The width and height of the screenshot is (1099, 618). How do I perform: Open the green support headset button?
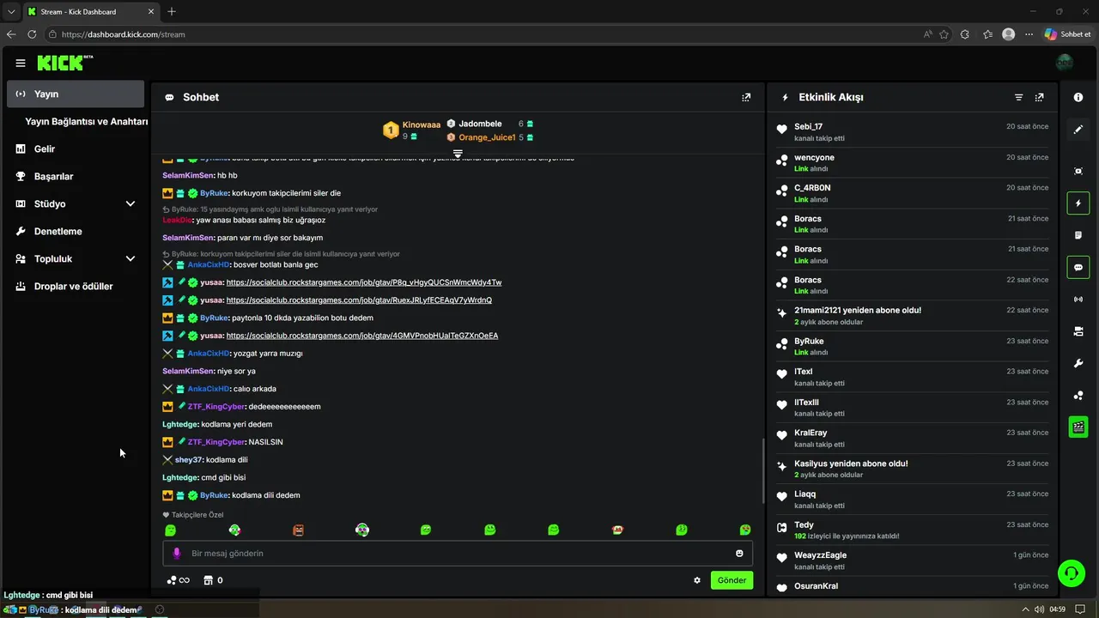coord(1071,573)
